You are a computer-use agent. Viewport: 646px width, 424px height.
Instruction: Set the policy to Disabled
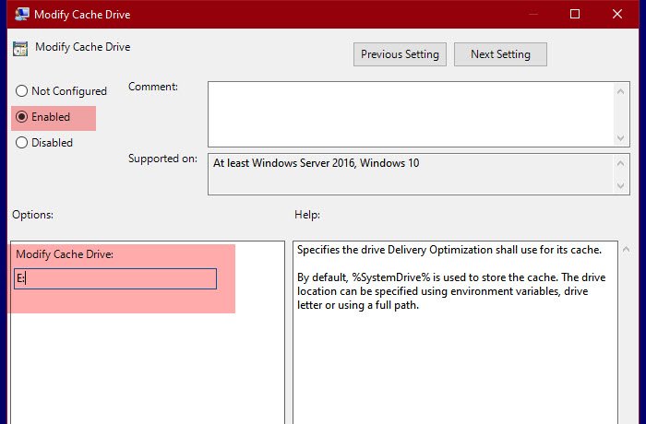pyautogui.click(x=22, y=143)
